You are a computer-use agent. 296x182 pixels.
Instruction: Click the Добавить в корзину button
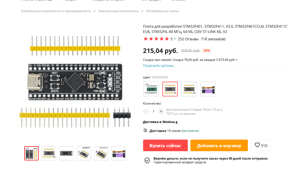click(x=219, y=145)
